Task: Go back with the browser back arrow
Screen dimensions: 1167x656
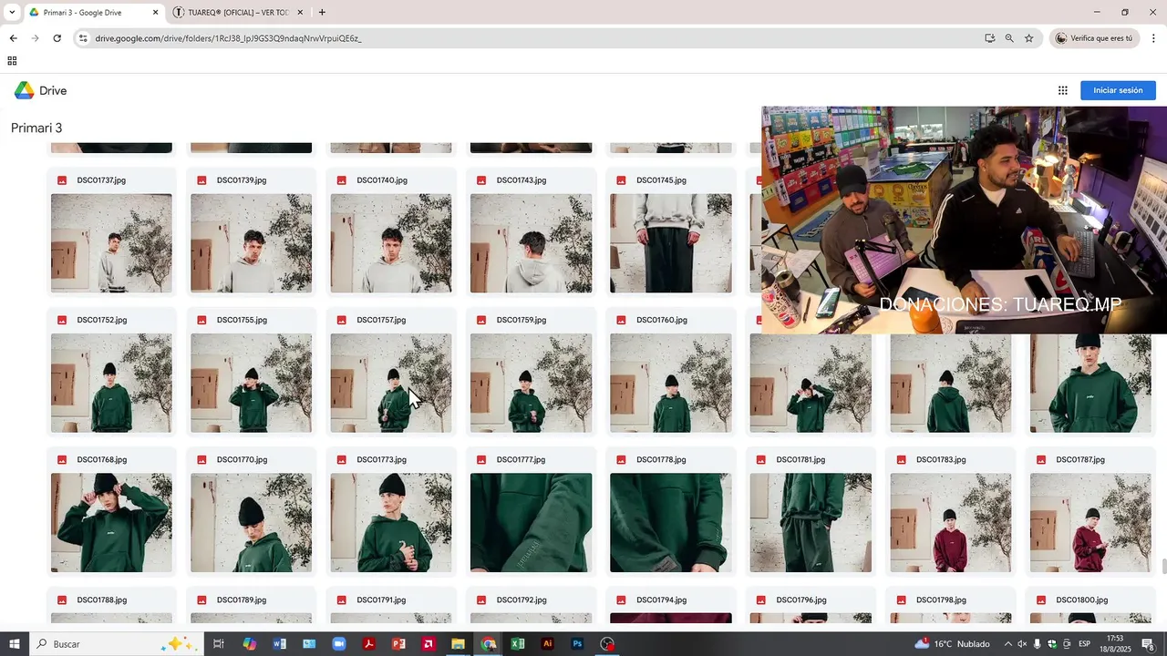Action: pos(13,38)
